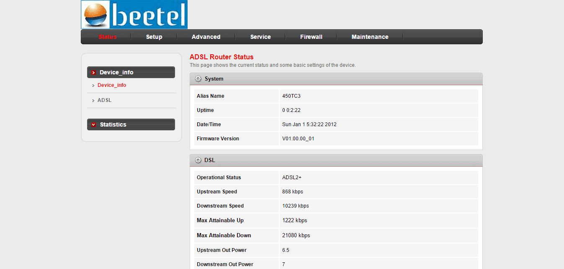564x269 pixels.
Task: Expand the Statistics section
Action: pyautogui.click(x=131, y=124)
